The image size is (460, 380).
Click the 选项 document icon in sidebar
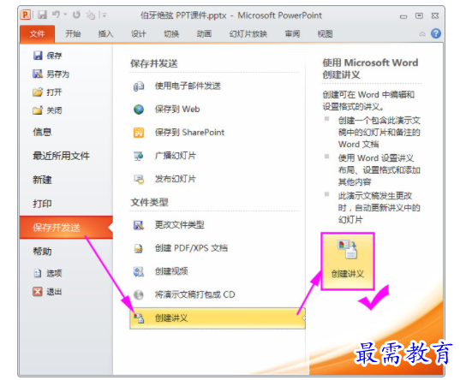38,273
